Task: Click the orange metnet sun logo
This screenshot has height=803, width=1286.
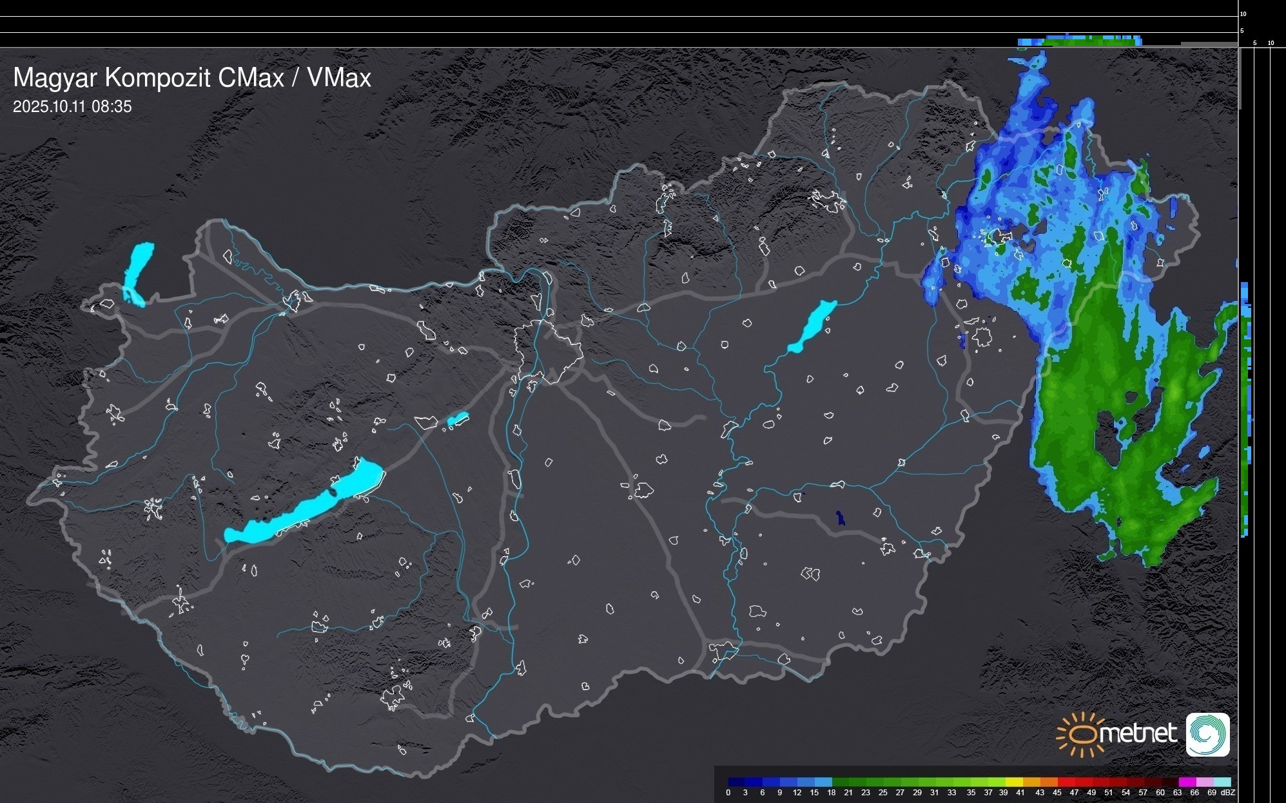Action: [1081, 734]
